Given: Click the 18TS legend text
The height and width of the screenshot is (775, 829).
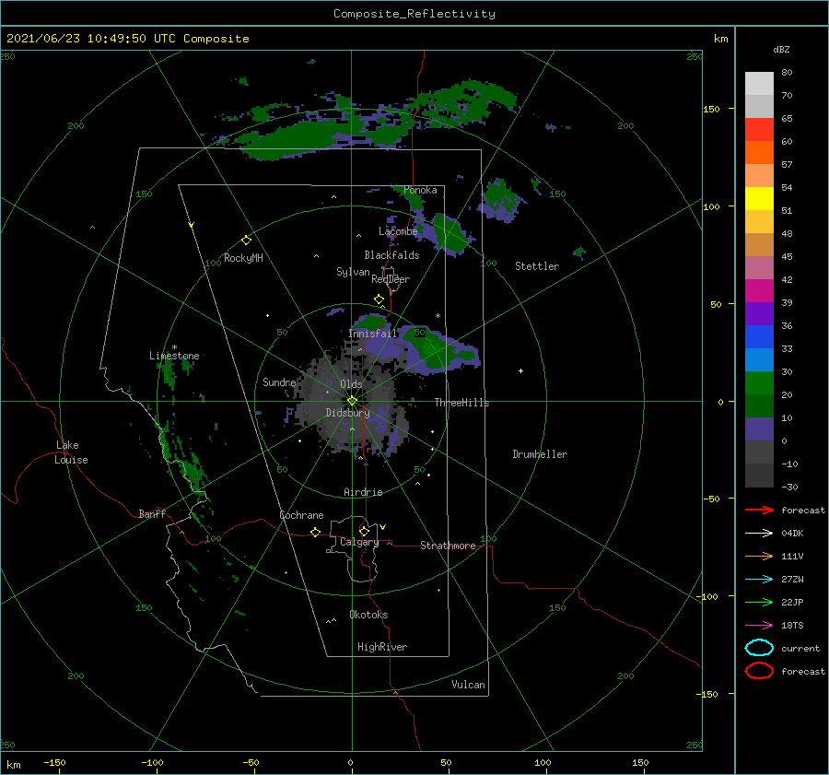Looking at the screenshot, I should pyautogui.click(x=792, y=626).
